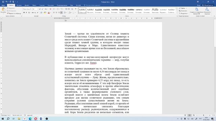Switch to Acrobat tab
The image size is (216, 121).
click(78, 5)
